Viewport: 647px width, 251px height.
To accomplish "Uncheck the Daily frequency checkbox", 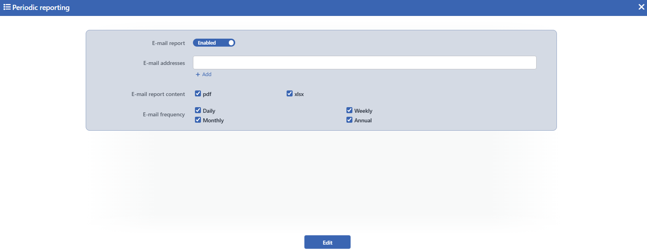I will (198, 110).
